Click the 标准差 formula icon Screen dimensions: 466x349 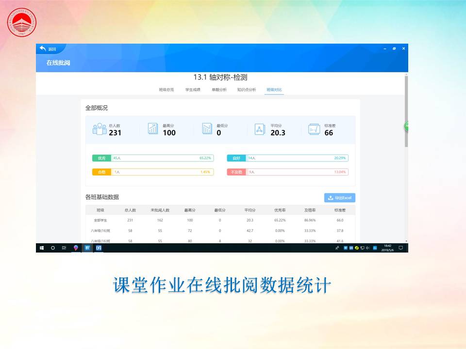click(314, 129)
